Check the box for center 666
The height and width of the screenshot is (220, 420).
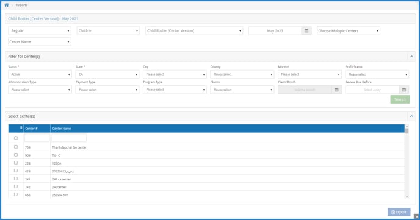coord(16,194)
